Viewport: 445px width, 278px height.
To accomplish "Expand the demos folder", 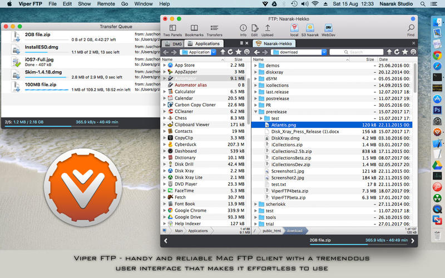I will pos(255,66).
